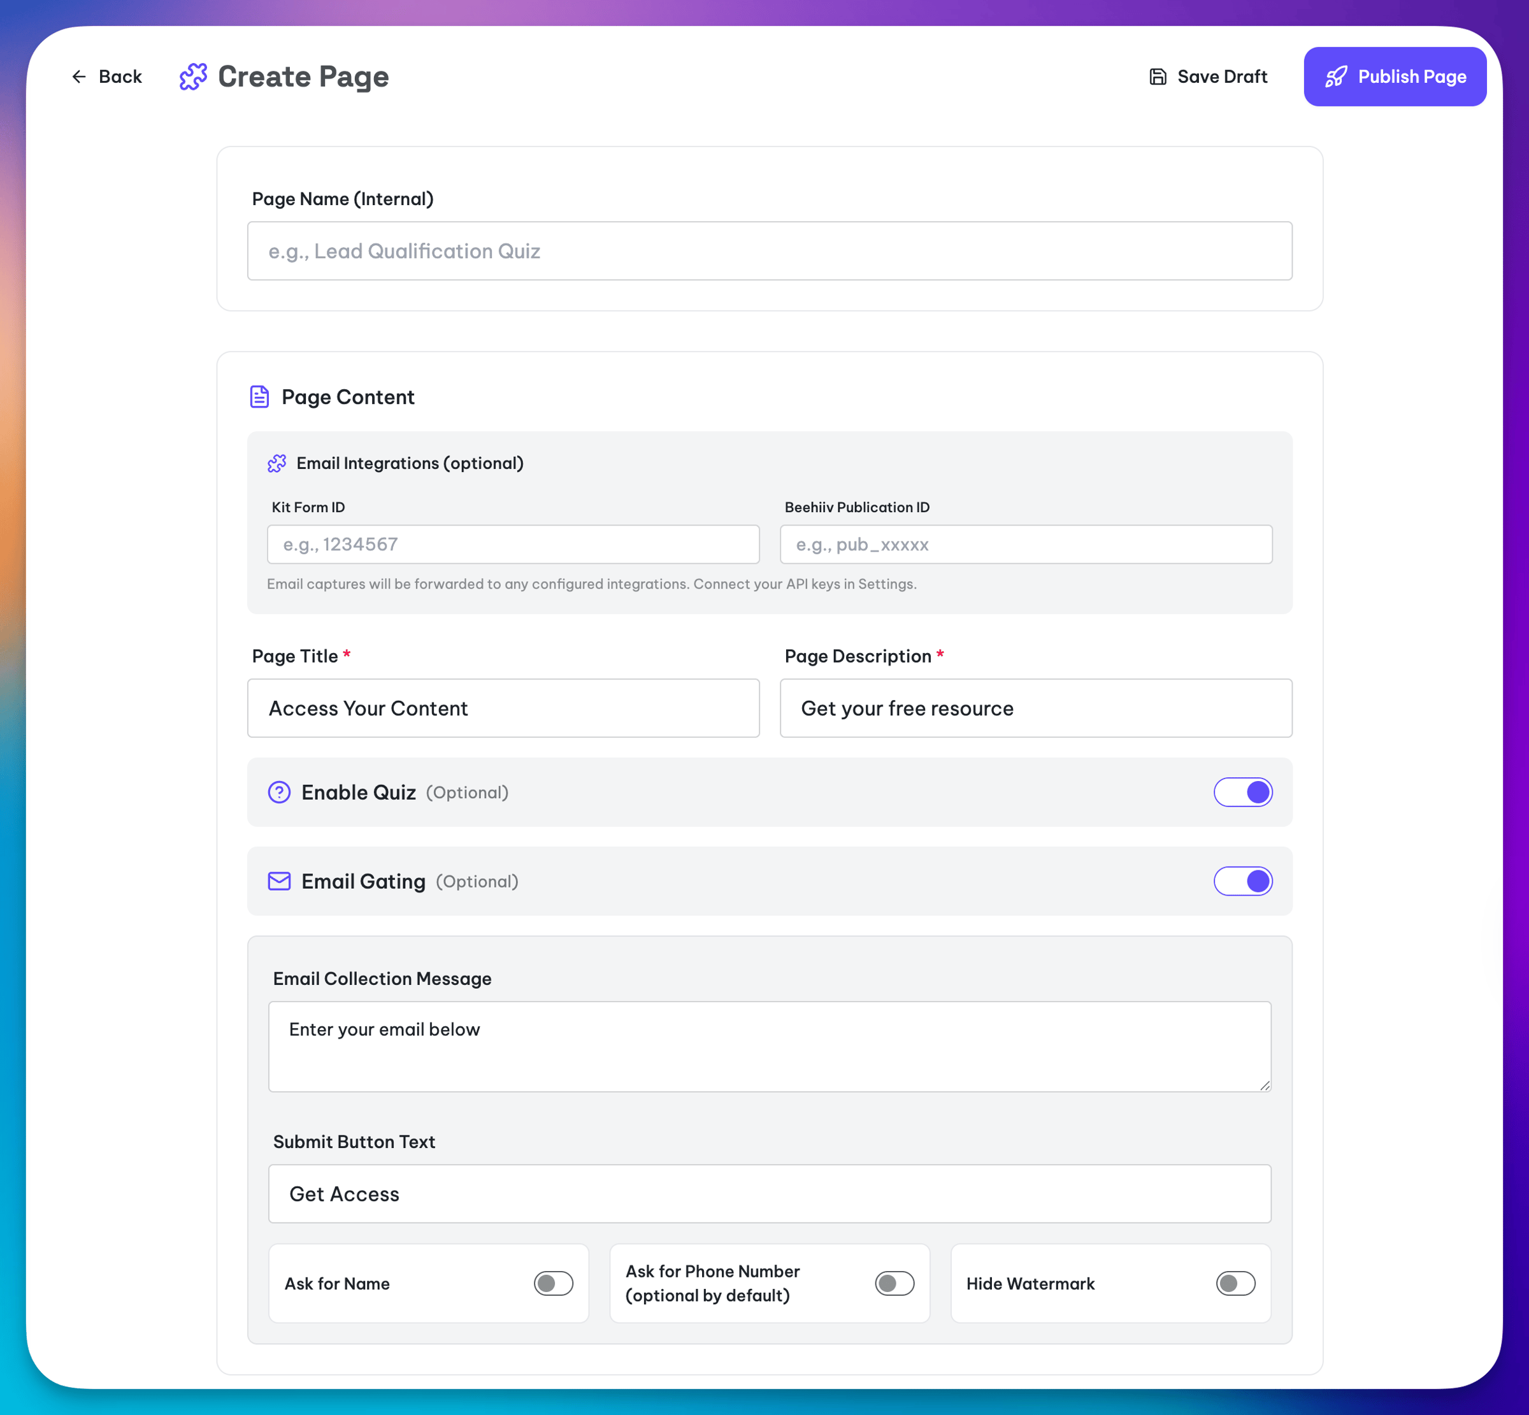
Task: Click the Enable Quiz question mark icon
Action: point(280,792)
